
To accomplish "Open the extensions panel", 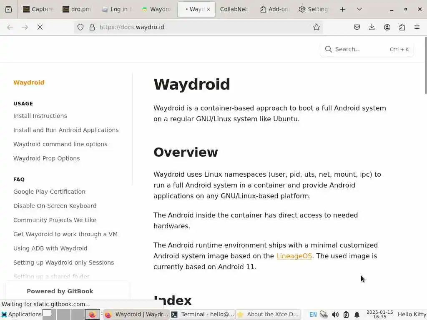I will 402,27.
